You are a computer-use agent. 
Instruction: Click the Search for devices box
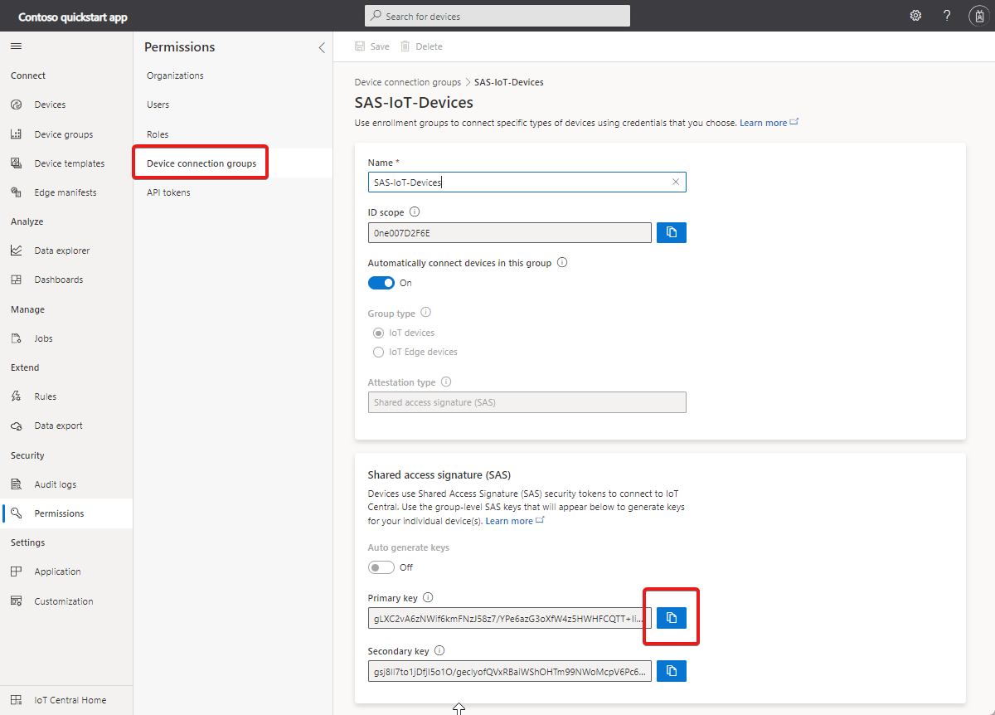(x=498, y=16)
